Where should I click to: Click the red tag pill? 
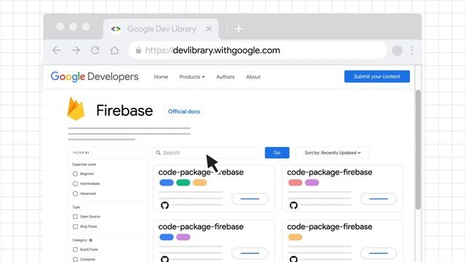click(295, 183)
